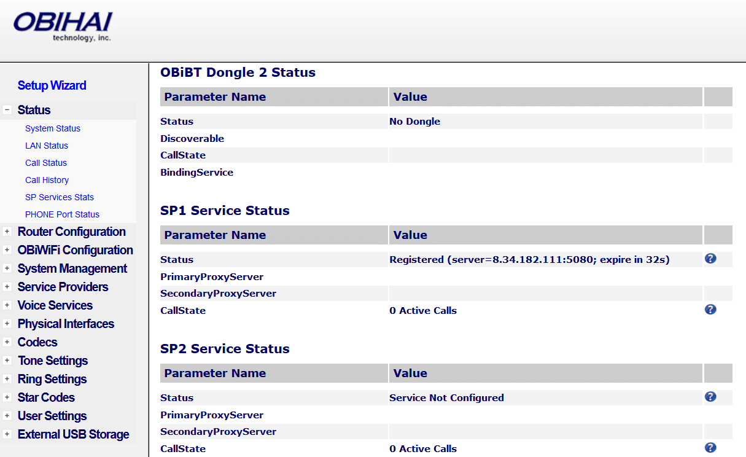Click 'SP2 Service Status' heading
The height and width of the screenshot is (457, 746).
pos(225,349)
